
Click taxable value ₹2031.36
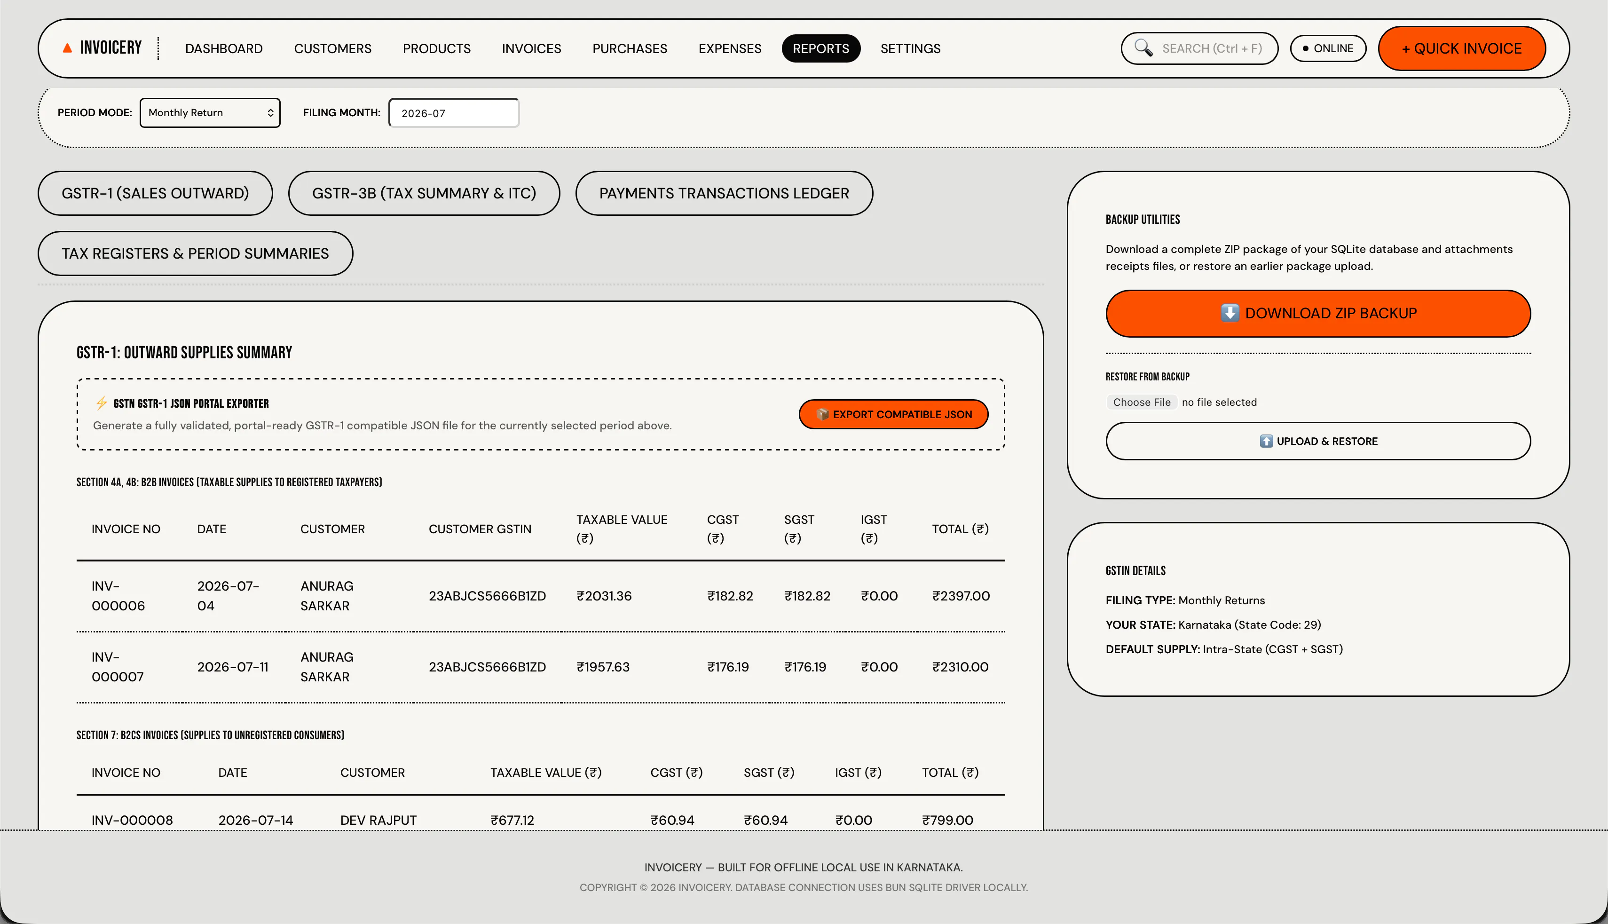coord(604,596)
